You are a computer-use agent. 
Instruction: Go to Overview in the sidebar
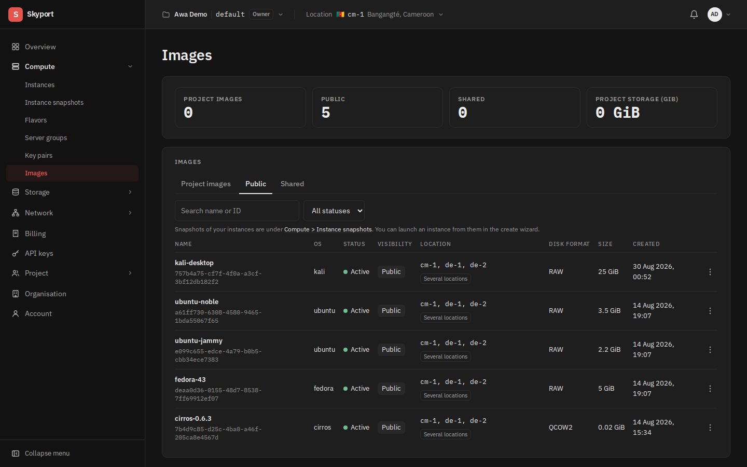pos(72,47)
